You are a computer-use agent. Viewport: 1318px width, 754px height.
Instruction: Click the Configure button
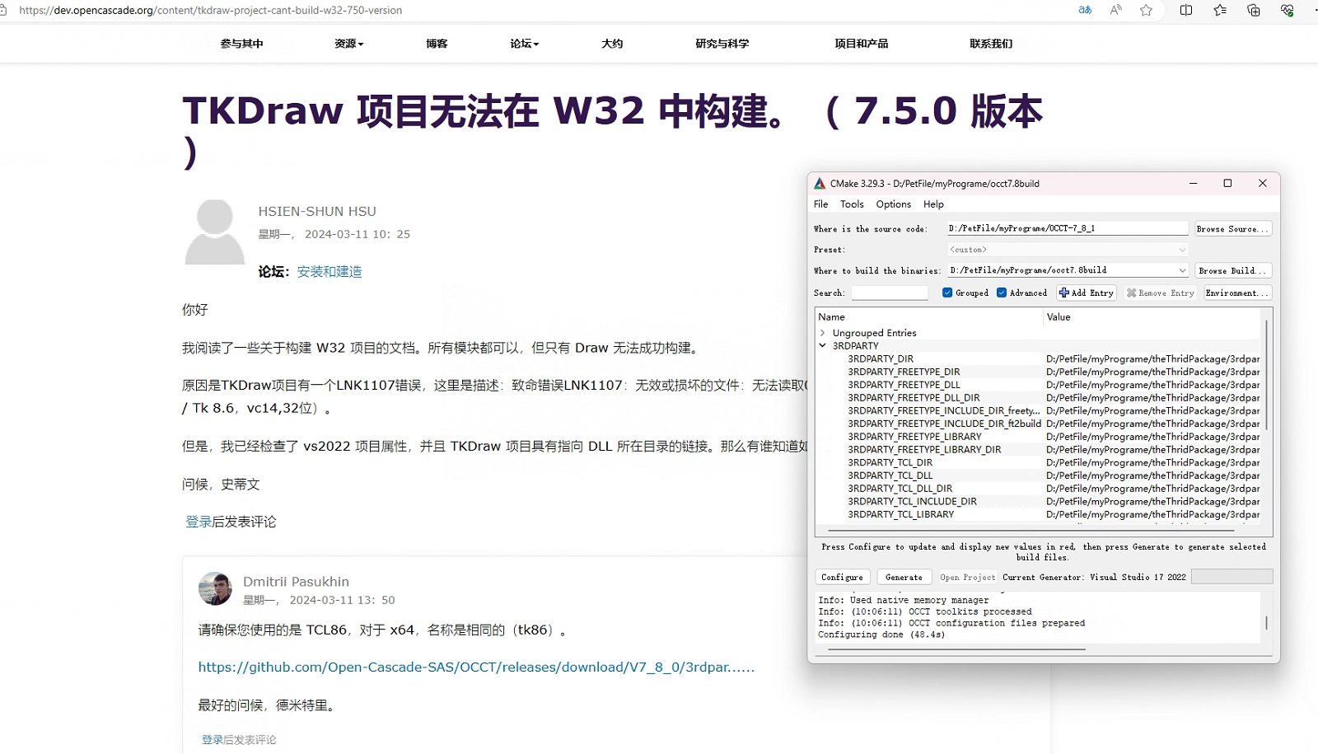click(x=842, y=577)
